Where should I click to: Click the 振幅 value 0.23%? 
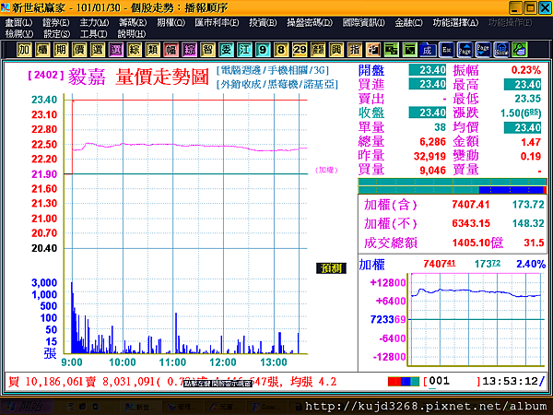point(526,70)
